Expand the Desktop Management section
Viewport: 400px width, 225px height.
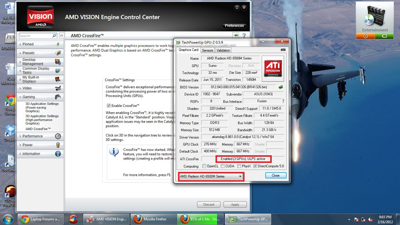tap(20, 61)
